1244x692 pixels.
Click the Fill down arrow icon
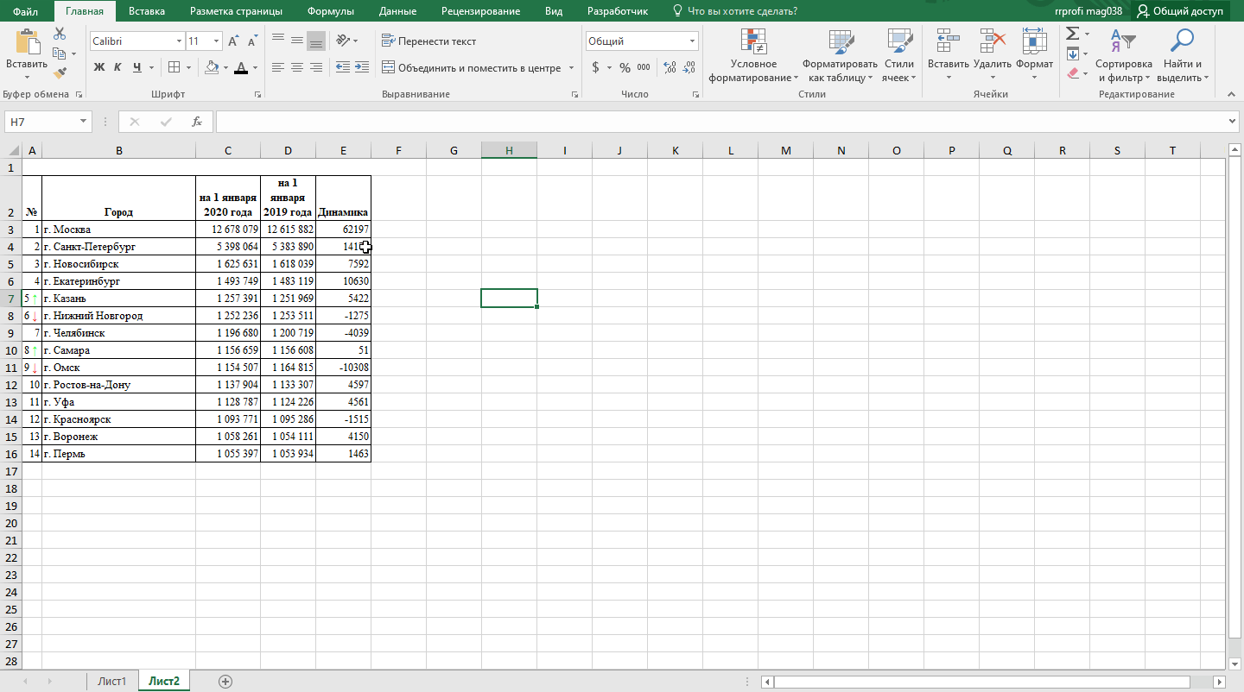1073,53
